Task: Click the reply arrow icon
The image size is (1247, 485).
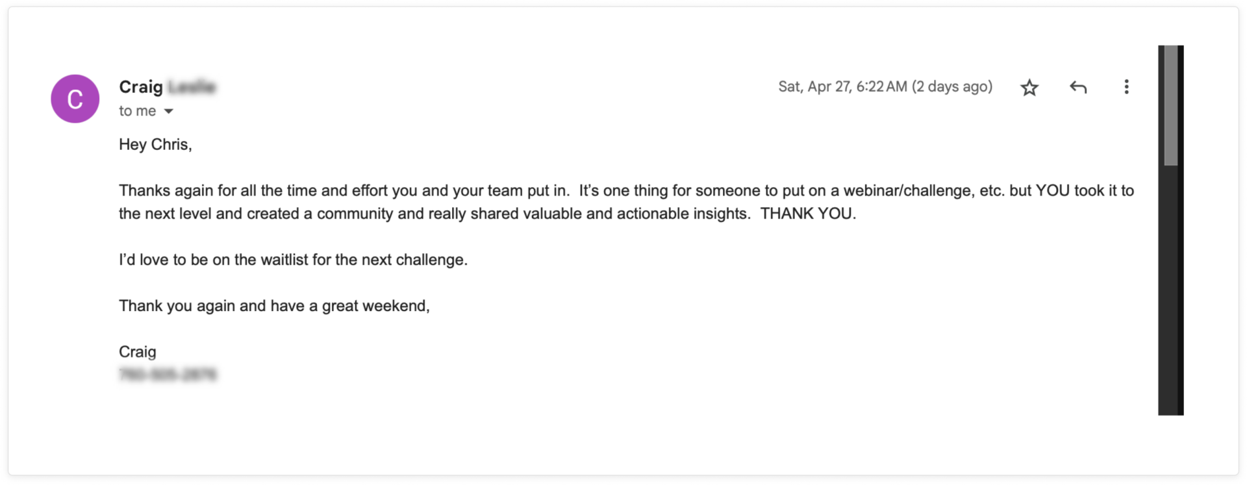Action: pyautogui.click(x=1078, y=87)
